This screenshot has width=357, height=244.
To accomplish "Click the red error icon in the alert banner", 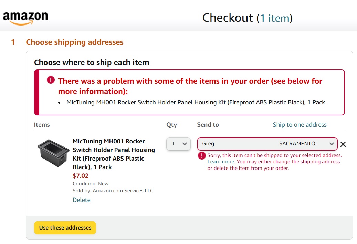I will [x=51, y=80].
